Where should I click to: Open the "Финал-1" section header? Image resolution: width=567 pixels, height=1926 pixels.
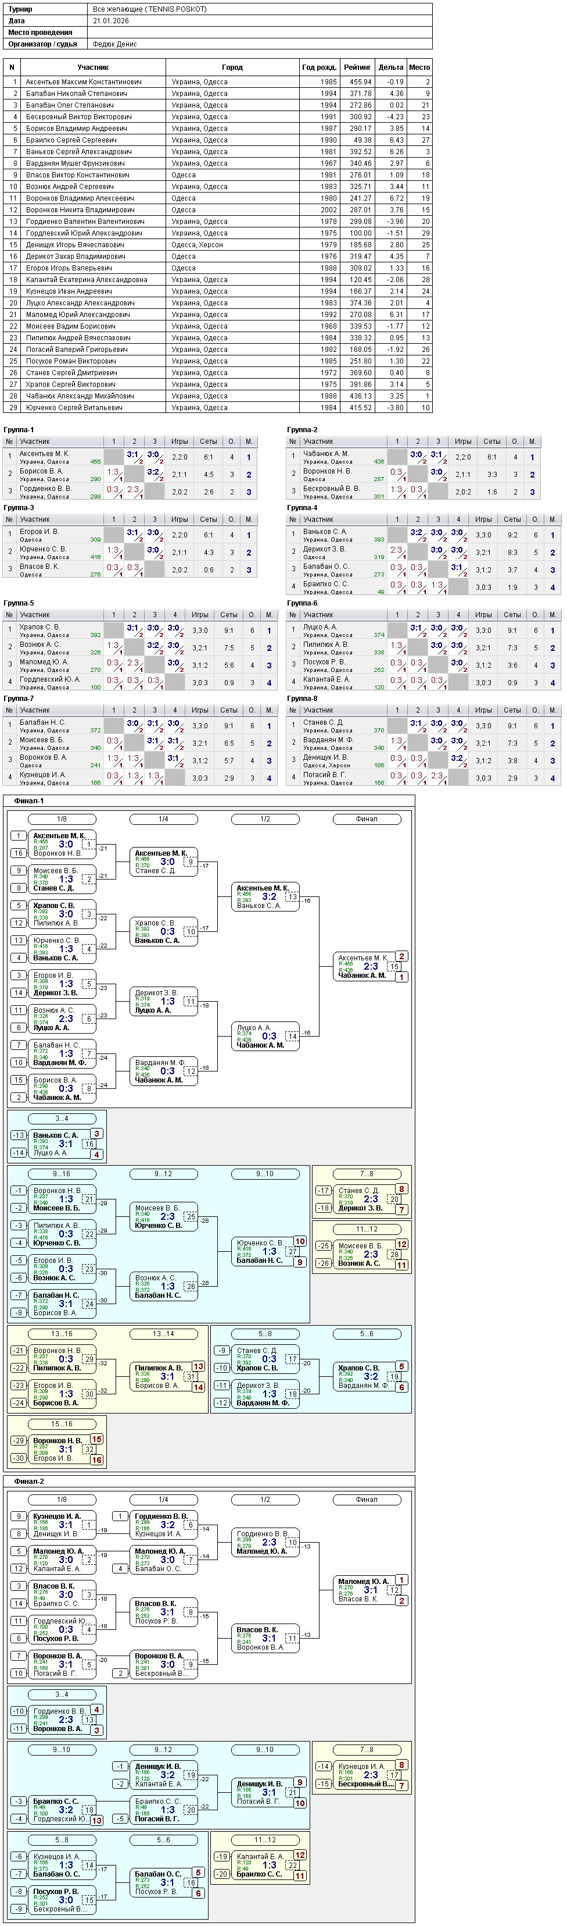coord(29,801)
